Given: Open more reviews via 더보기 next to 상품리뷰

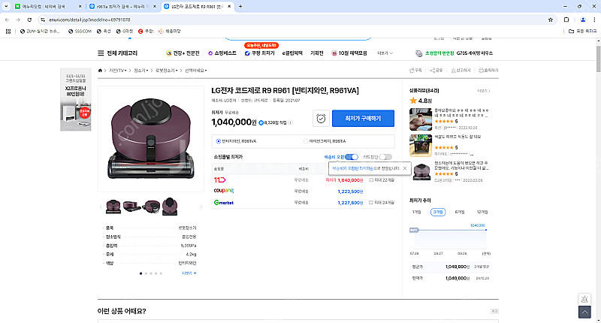Looking at the screenshot, I should (x=483, y=91).
